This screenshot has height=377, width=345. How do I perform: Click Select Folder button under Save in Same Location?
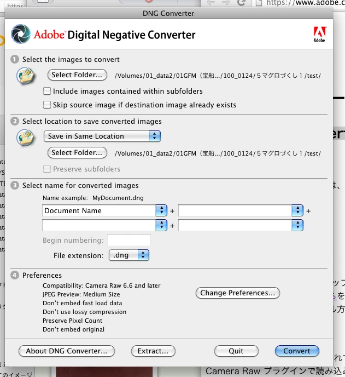pyautogui.click(x=77, y=153)
